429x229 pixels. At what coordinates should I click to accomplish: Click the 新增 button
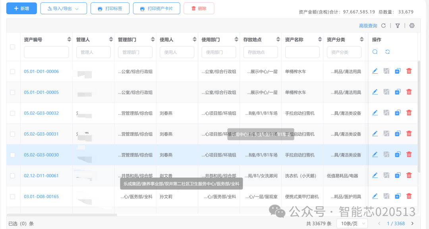click(21, 8)
